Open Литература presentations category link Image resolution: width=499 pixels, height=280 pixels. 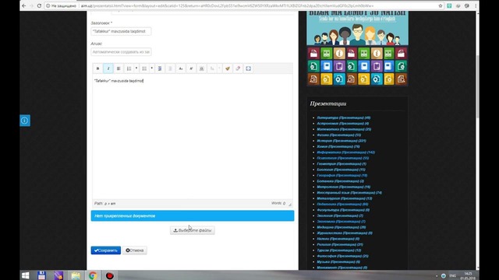[x=343, y=117]
